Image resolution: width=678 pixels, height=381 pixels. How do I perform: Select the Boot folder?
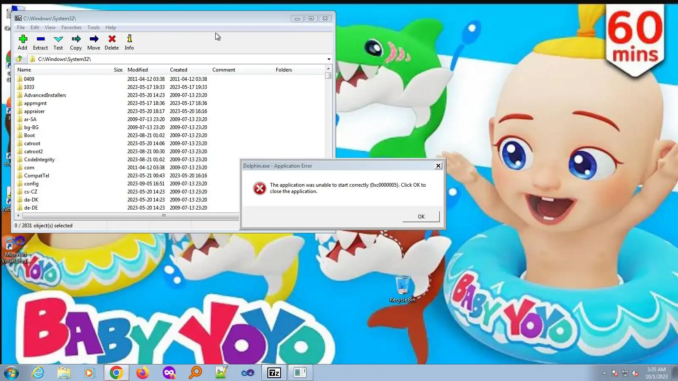click(29, 135)
